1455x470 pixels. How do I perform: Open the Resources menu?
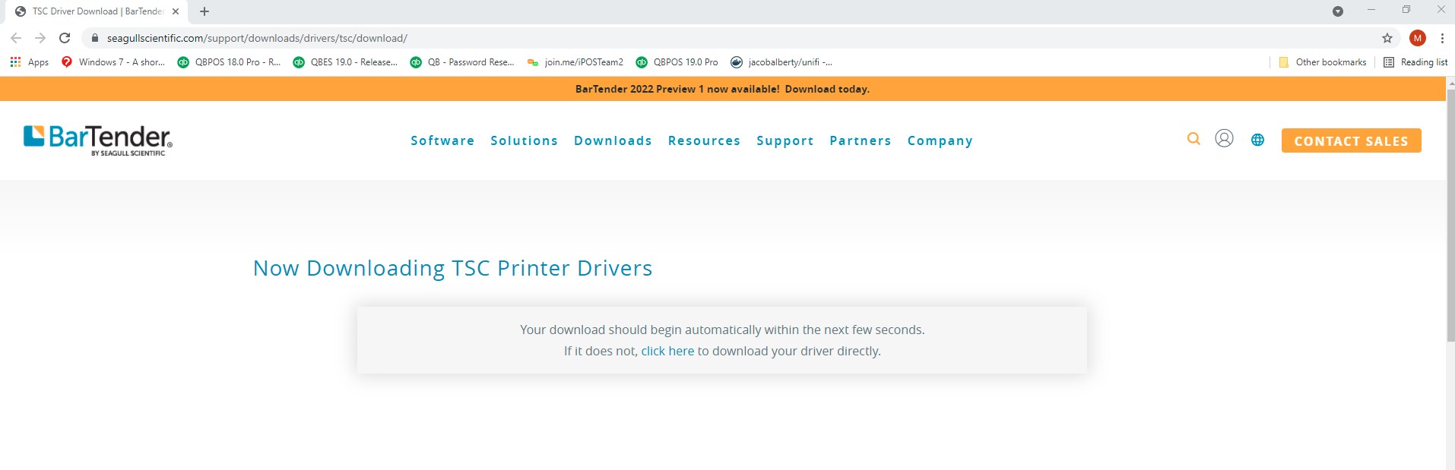(x=704, y=140)
